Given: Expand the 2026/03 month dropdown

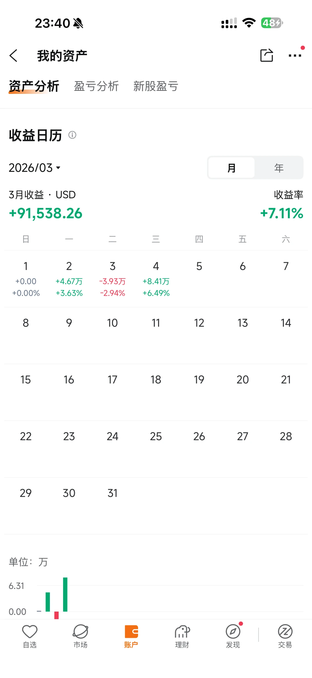Looking at the screenshot, I should [35, 168].
